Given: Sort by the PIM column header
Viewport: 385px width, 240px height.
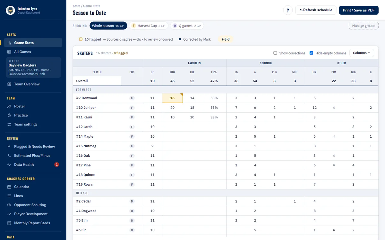Looking at the screenshot, I should coord(334,72).
